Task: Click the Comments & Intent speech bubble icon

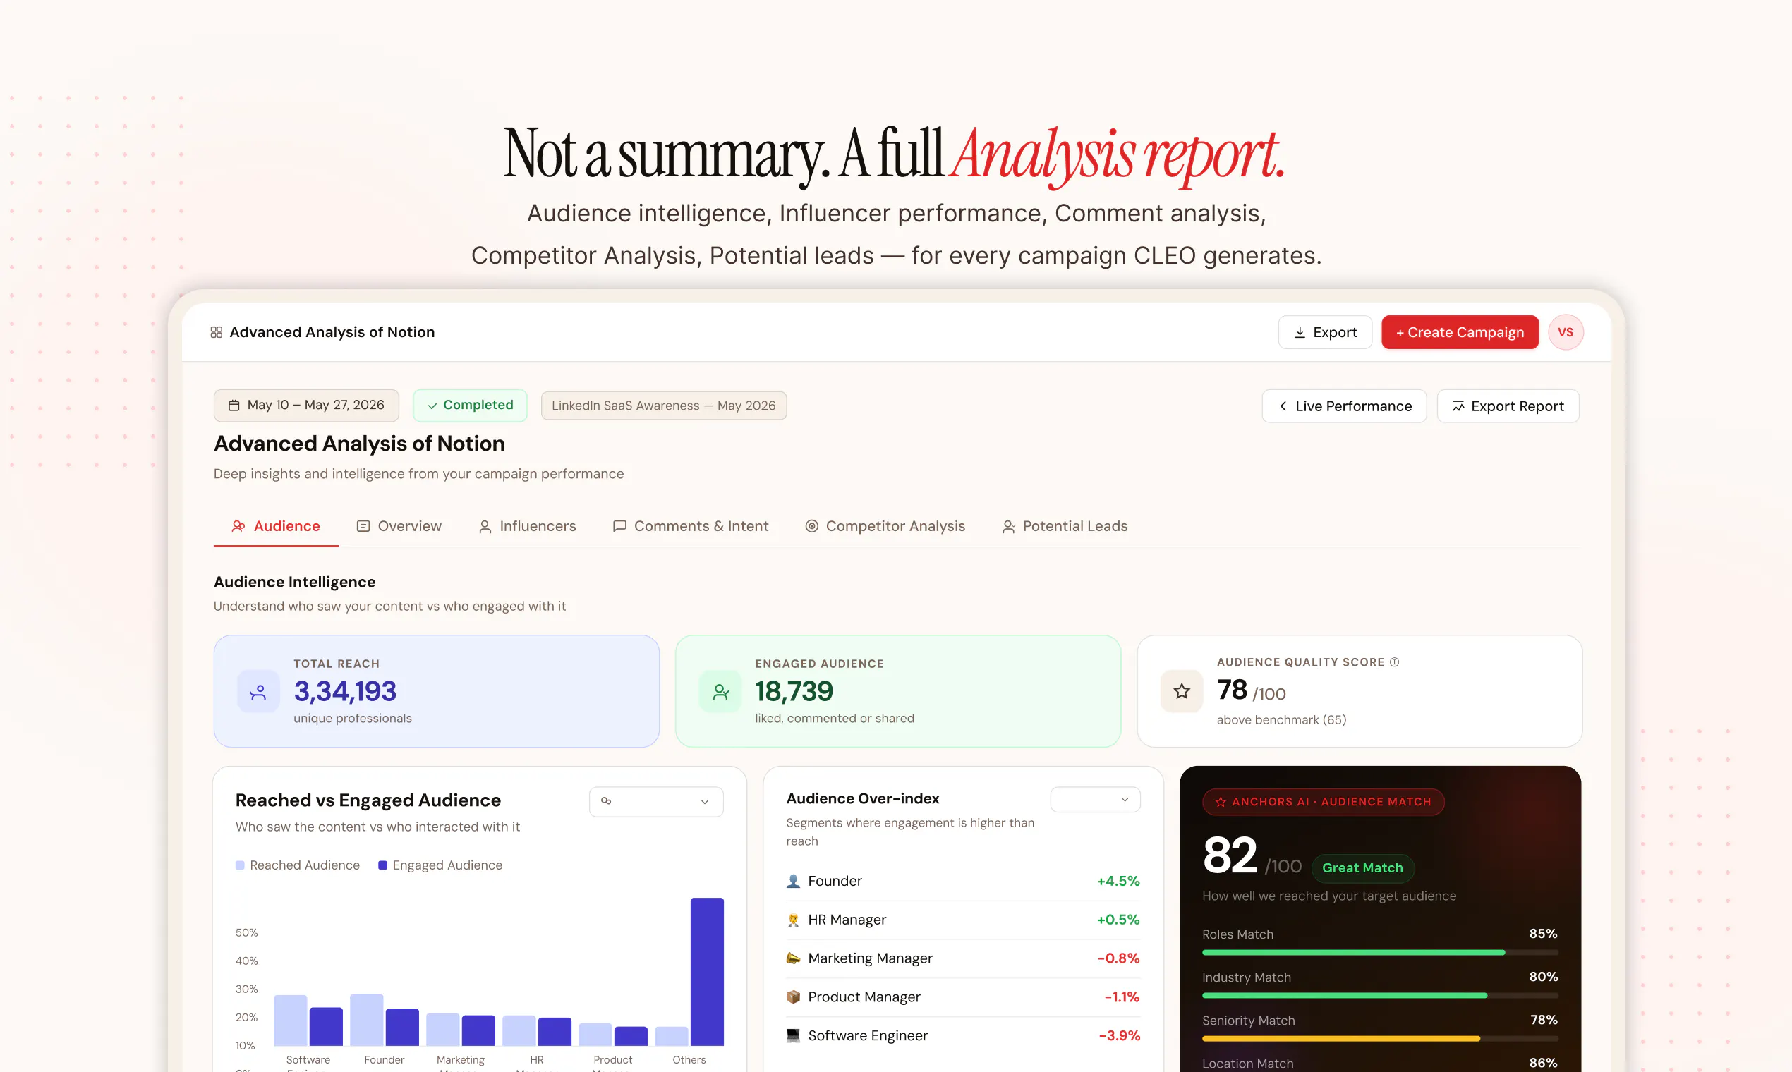Action: 619,527
